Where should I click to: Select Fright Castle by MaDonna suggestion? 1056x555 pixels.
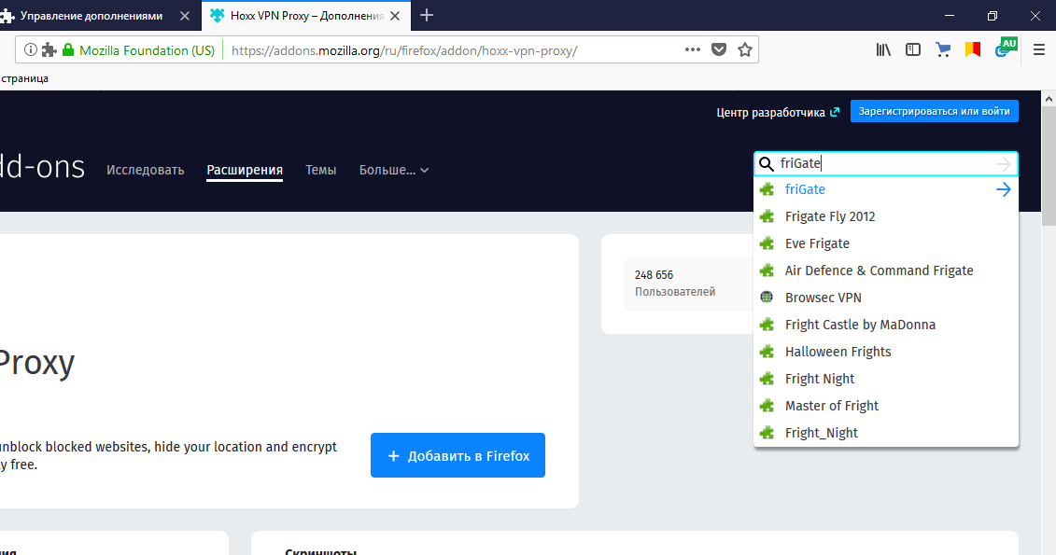[x=886, y=325]
